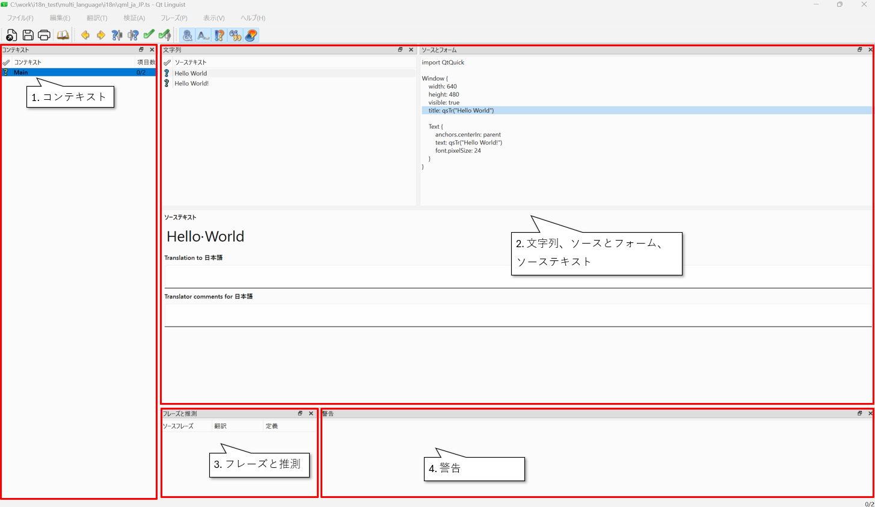Click the Translation to 日本語 input field

517,277
